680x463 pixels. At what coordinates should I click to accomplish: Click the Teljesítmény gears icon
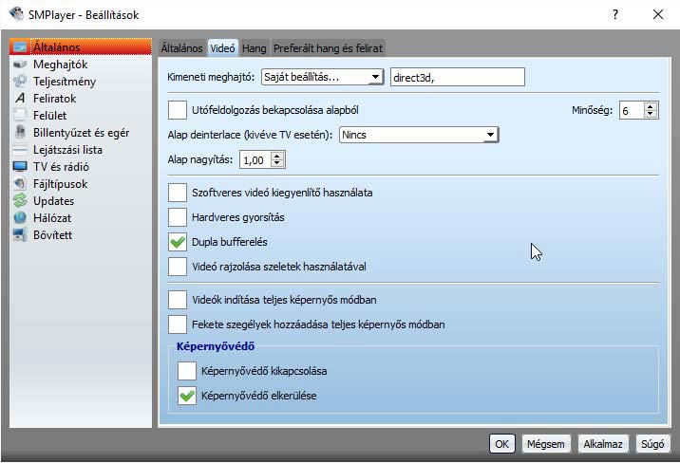coord(20,82)
